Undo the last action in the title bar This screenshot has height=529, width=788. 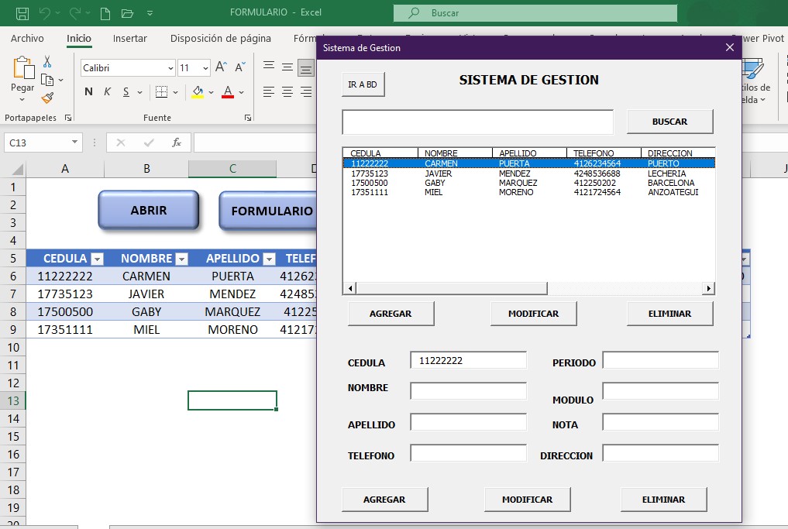(45, 13)
